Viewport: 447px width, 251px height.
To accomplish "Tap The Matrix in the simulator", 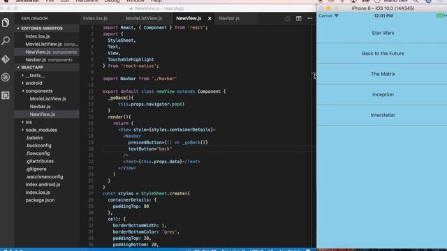I will (383, 74).
